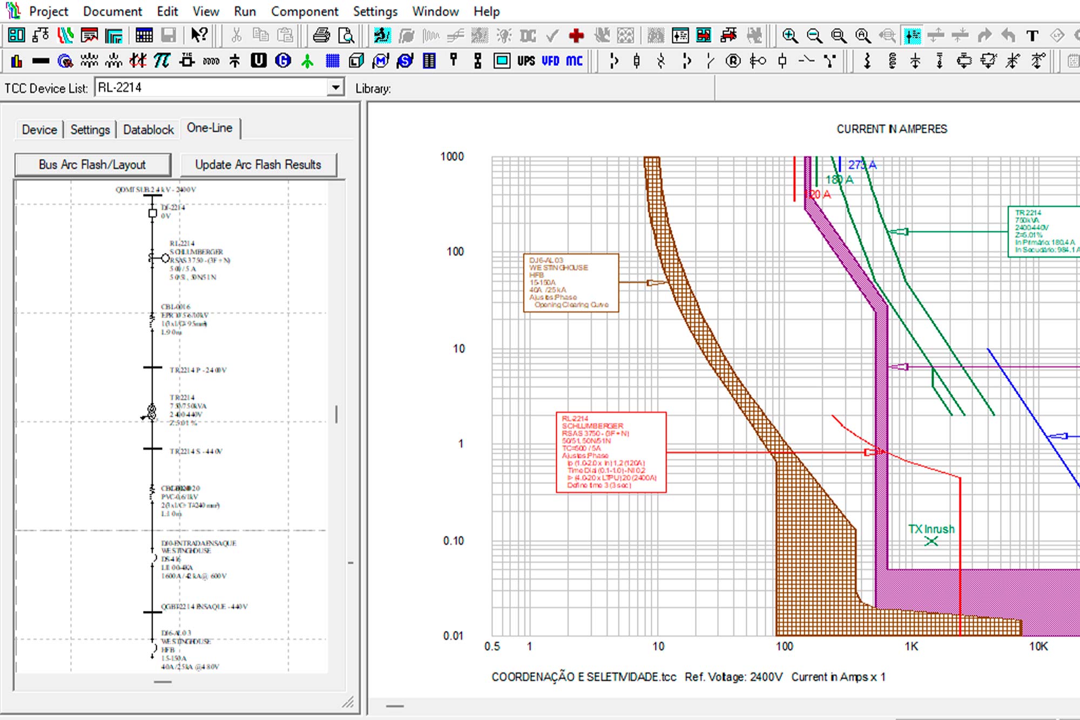Open Print Preview with the magnifier-page icon
1080x720 pixels.
(x=346, y=36)
